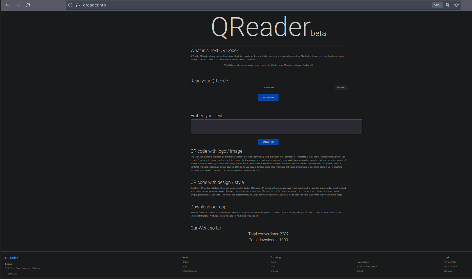Open the shield tracking protection icon
The height and width of the screenshot is (279, 472).
[x=70, y=5]
